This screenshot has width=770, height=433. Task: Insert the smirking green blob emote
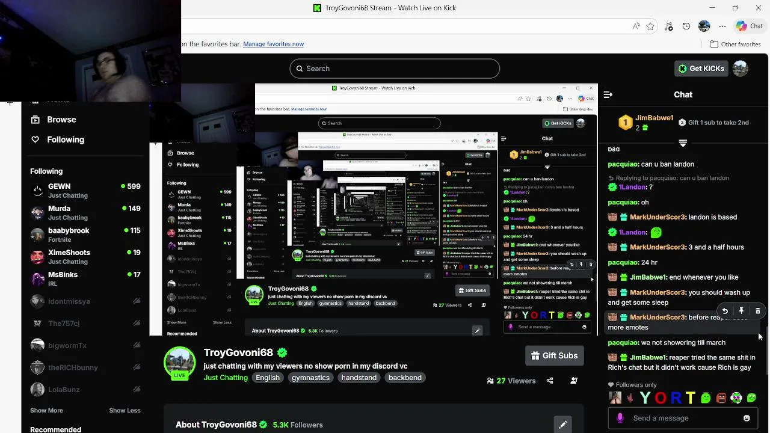tap(751, 398)
